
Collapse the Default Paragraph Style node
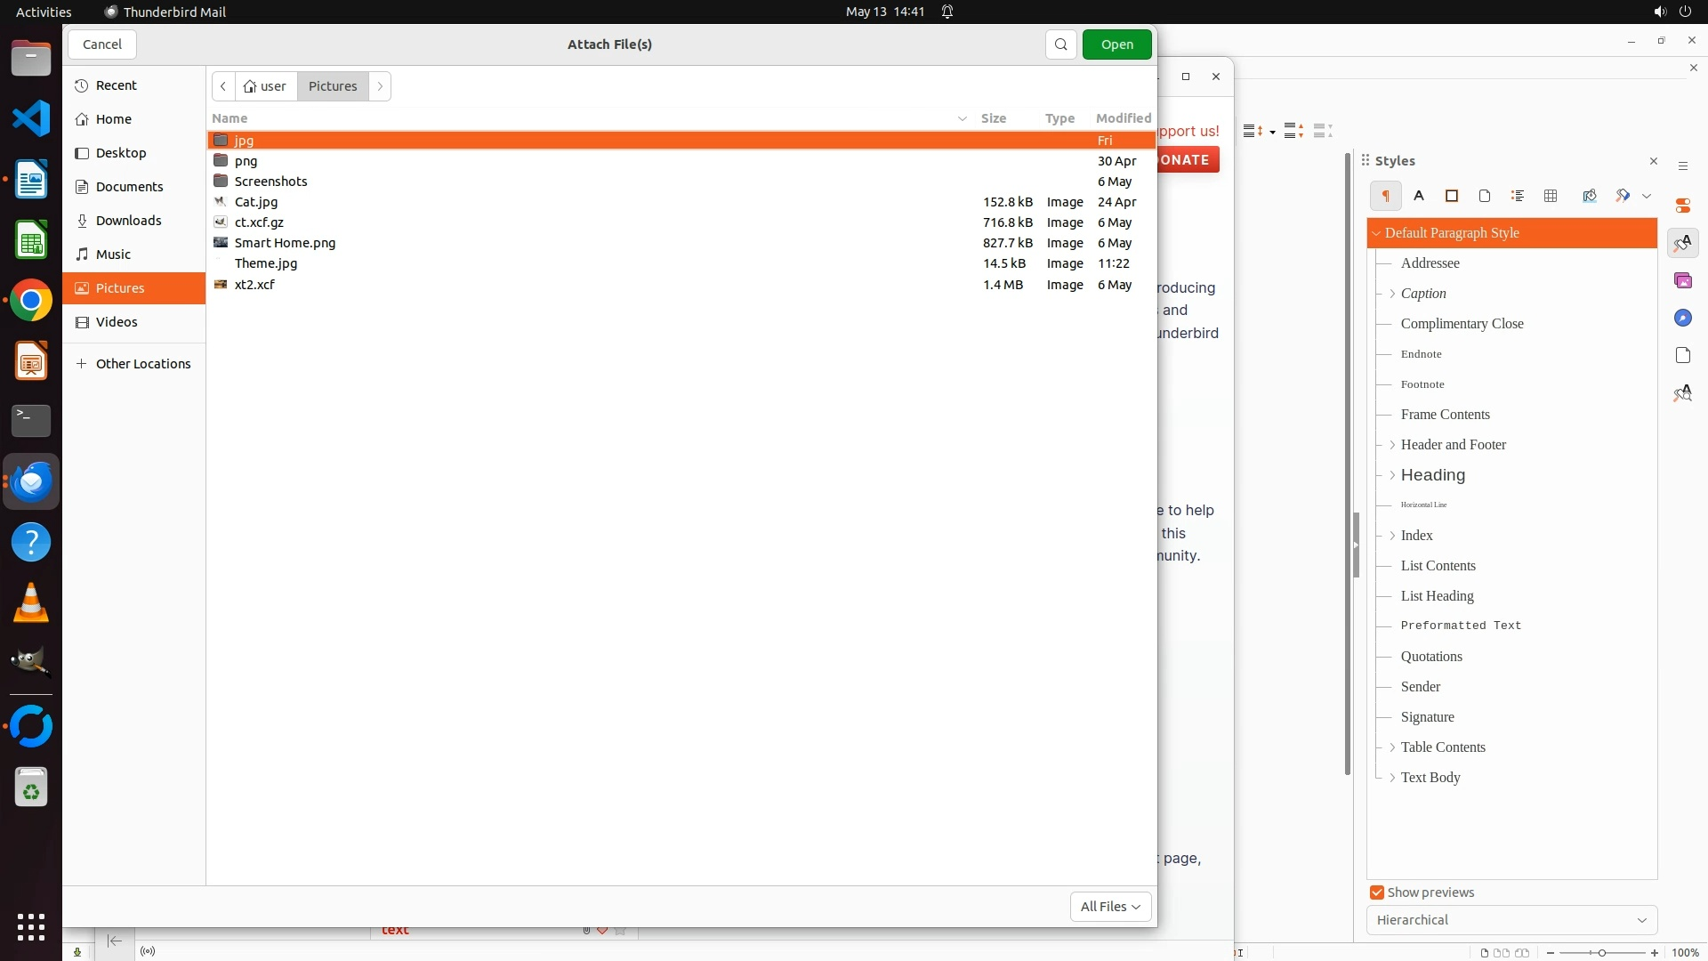coord(1376,233)
